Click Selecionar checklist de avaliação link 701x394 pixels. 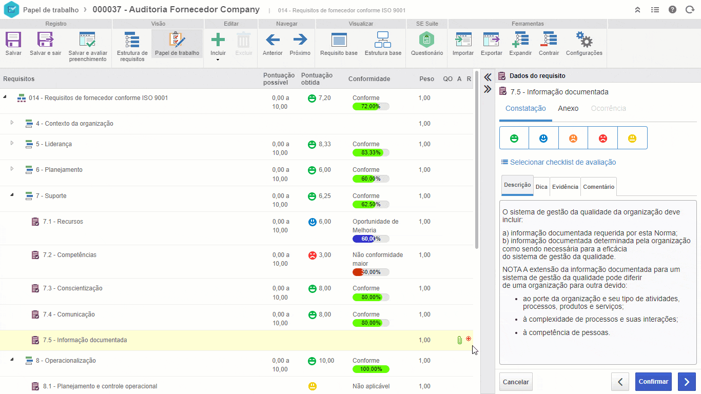(x=558, y=162)
